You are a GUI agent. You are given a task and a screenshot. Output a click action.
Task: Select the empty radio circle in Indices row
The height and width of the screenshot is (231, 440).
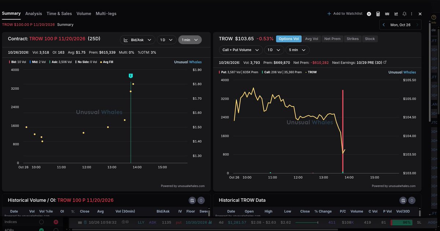coord(41,222)
